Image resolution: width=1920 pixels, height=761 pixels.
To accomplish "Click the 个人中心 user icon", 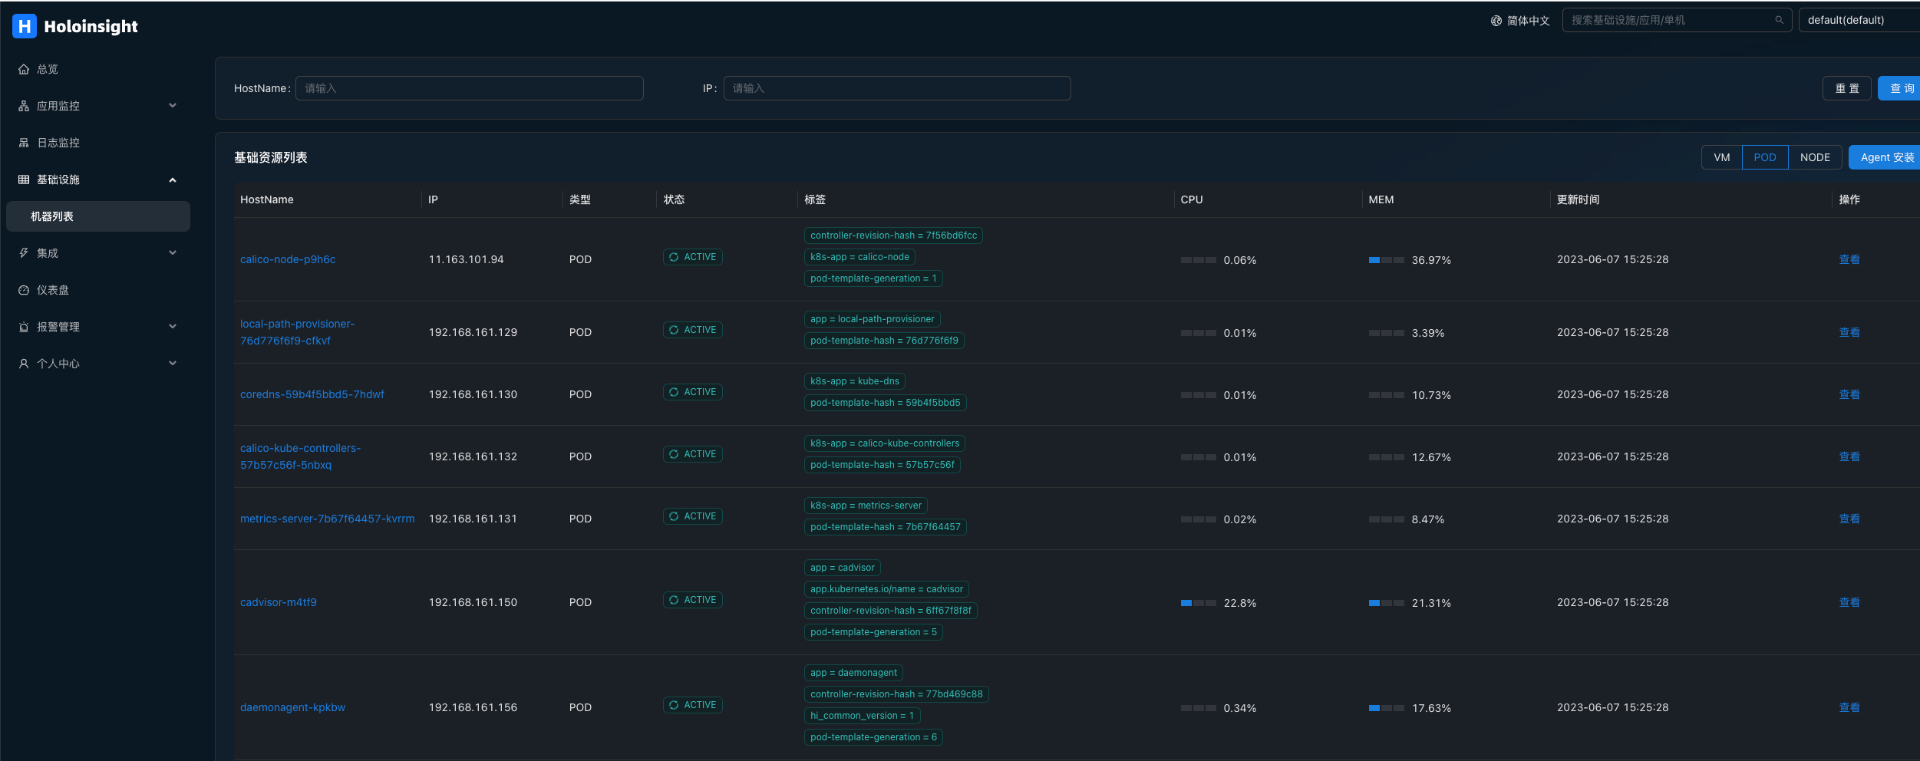I will [x=24, y=364].
